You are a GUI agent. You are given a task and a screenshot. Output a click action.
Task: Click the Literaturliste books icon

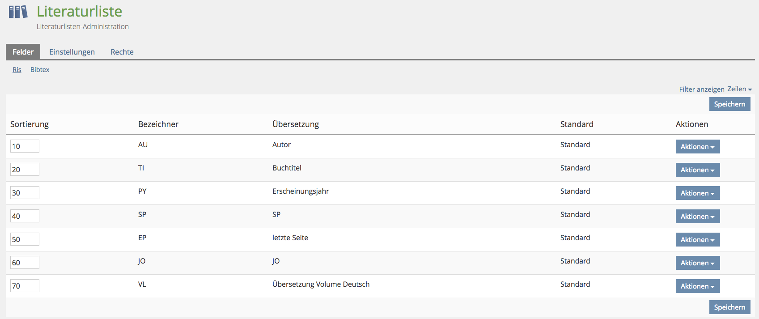[18, 12]
